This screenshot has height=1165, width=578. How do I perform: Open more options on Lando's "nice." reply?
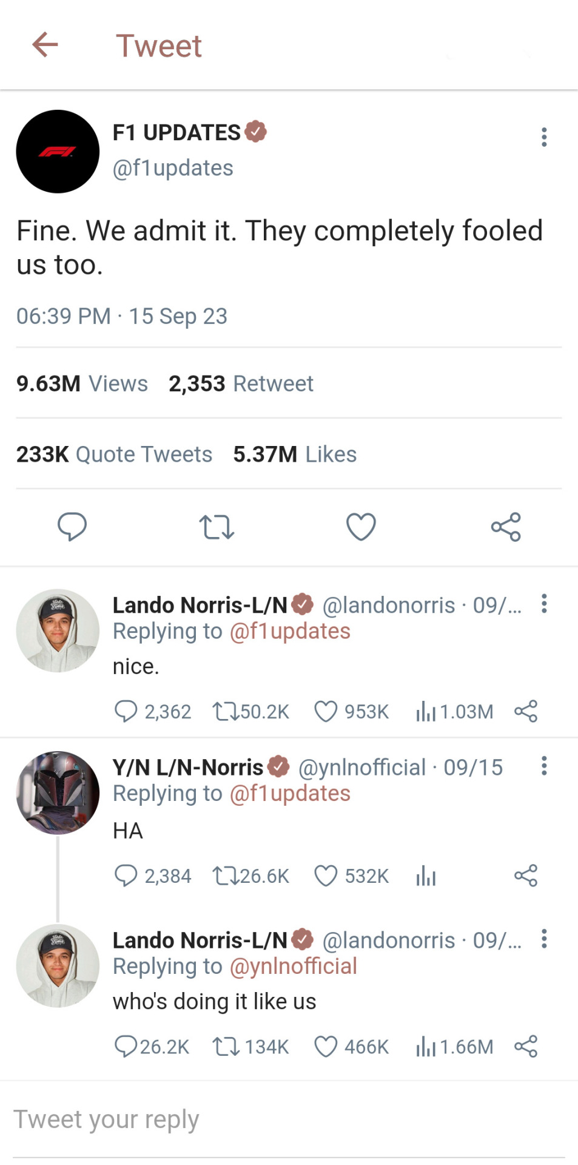[x=544, y=604]
